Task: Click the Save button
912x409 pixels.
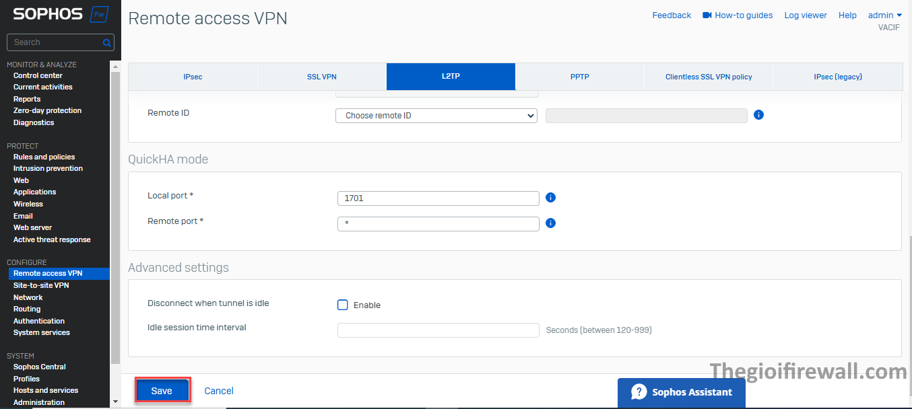Action: point(162,391)
